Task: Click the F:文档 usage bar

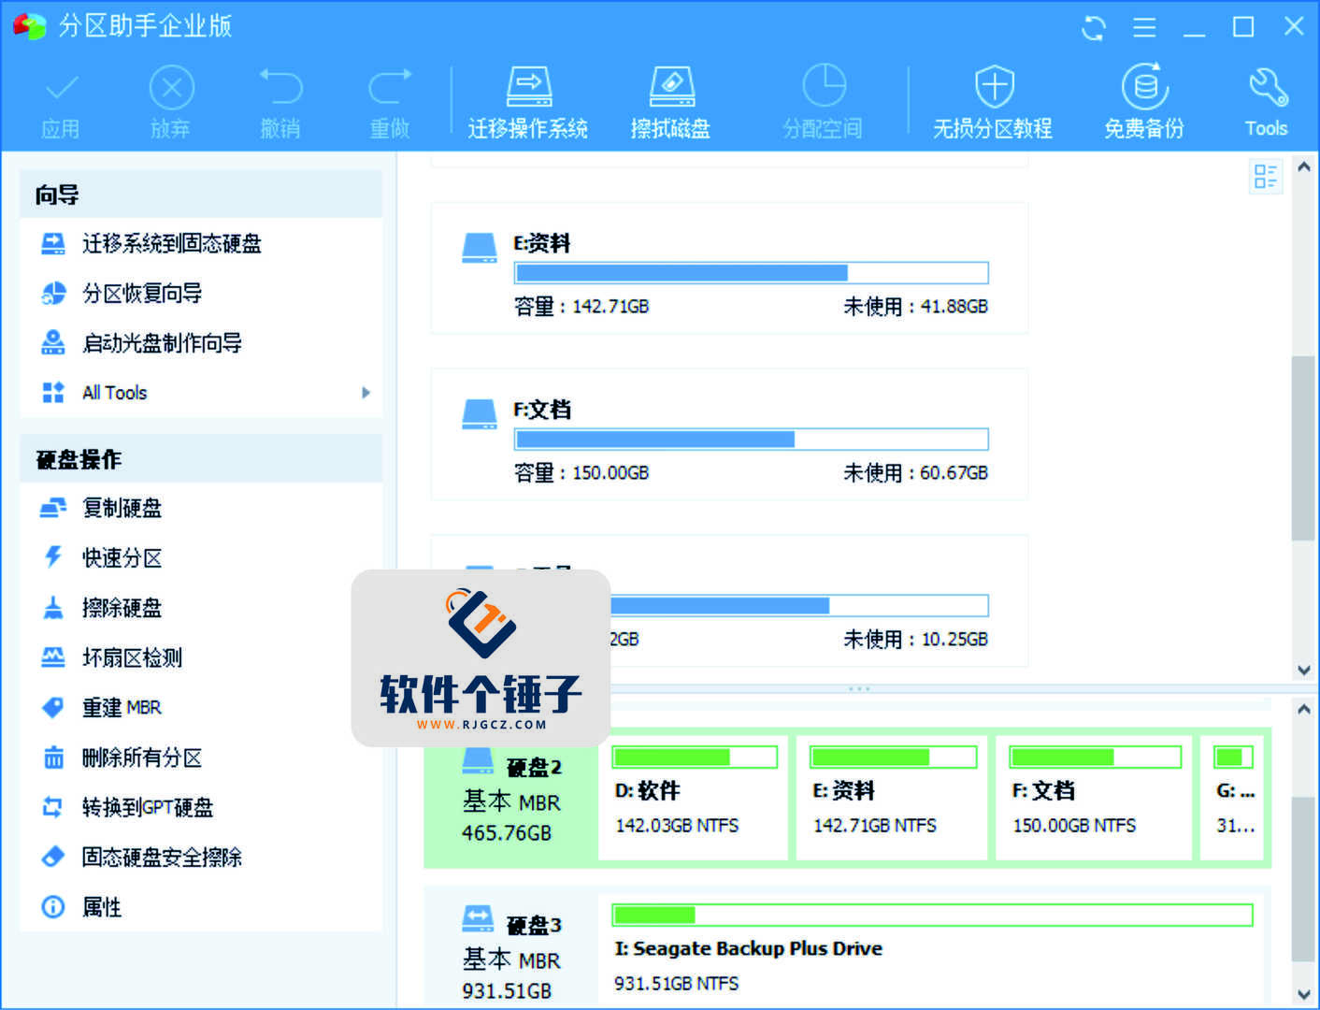Action: pyautogui.click(x=752, y=440)
